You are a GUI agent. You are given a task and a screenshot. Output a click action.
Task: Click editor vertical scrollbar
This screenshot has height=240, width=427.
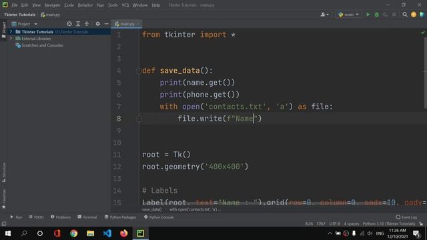point(425,73)
